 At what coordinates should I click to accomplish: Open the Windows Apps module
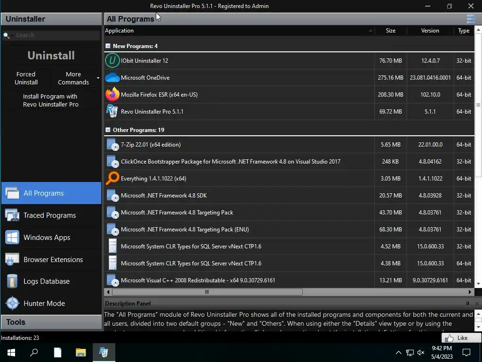click(51, 238)
